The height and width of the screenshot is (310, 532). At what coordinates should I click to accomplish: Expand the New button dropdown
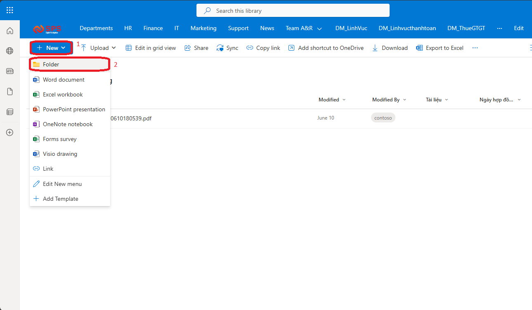51,48
